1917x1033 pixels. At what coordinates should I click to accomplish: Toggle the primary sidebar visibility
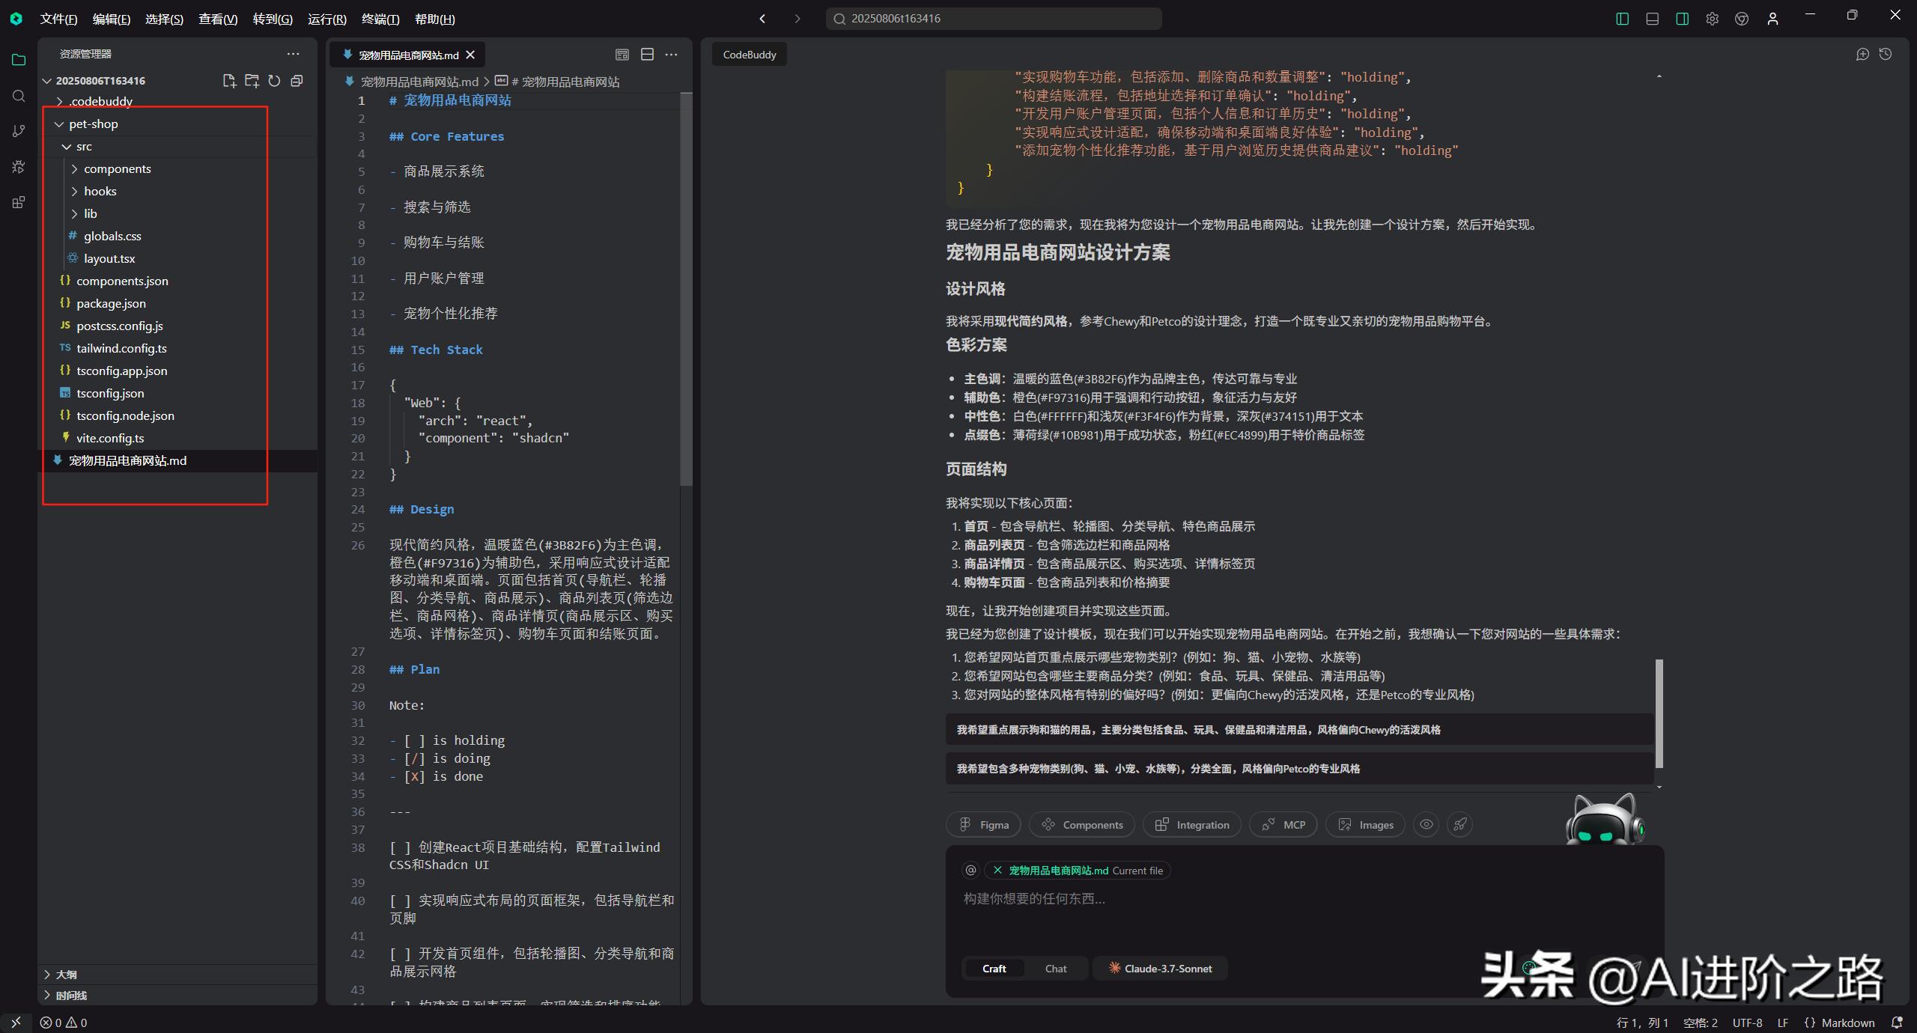1622,19
